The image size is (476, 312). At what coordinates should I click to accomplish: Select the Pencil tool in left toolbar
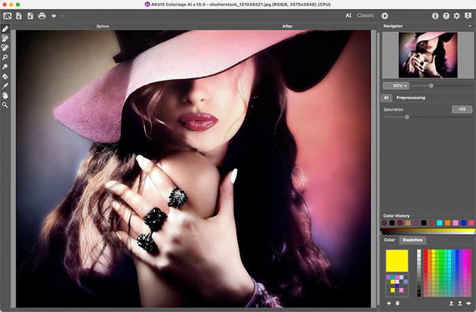tap(5, 29)
